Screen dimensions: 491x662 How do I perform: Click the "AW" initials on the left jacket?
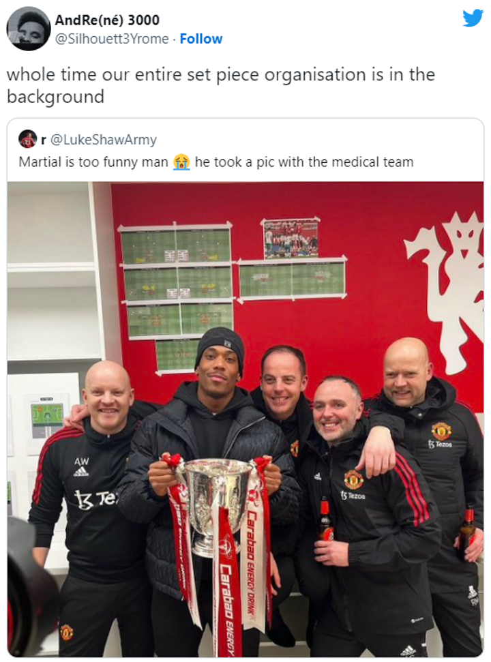(x=81, y=462)
